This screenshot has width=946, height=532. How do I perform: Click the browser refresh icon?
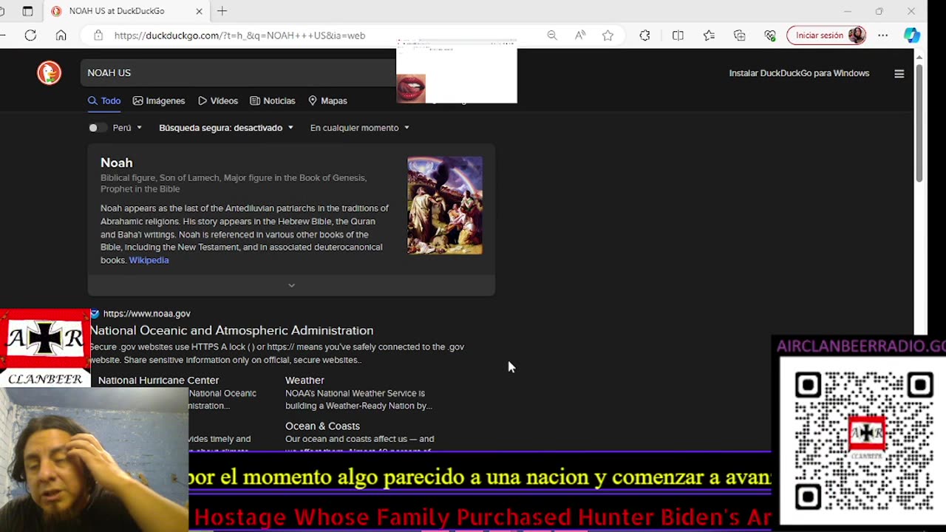[x=30, y=35]
